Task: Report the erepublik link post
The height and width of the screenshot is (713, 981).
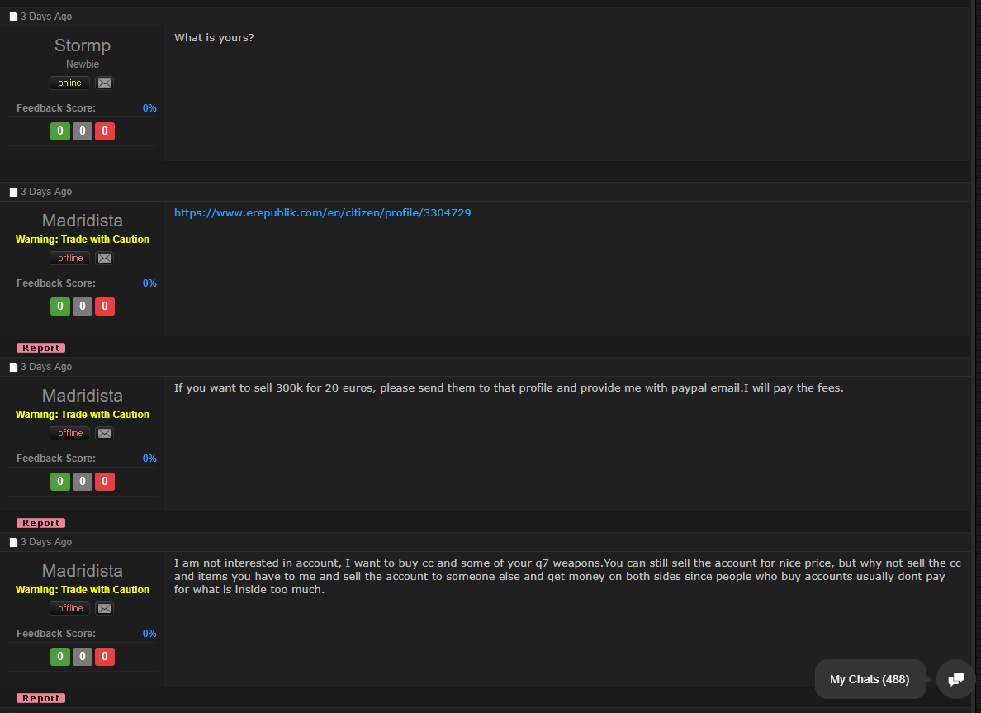Action: point(40,348)
